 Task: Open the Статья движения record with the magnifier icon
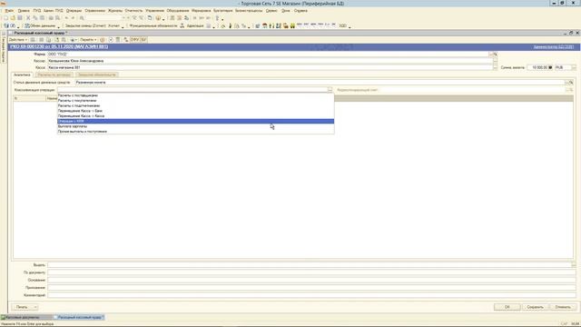click(571, 83)
